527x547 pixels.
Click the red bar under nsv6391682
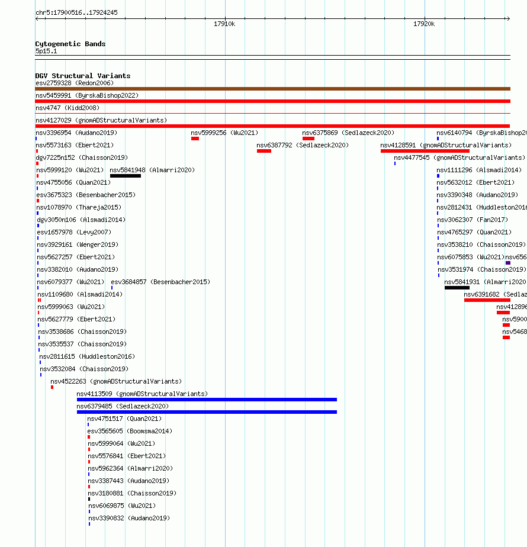(x=487, y=300)
